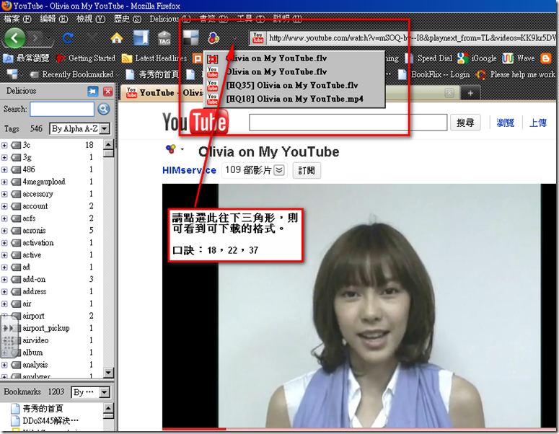Open DownloadHelper dropdown triangle beside toolbar balls icon
Screen dimensions: 559x434
(x=234, y=38)
